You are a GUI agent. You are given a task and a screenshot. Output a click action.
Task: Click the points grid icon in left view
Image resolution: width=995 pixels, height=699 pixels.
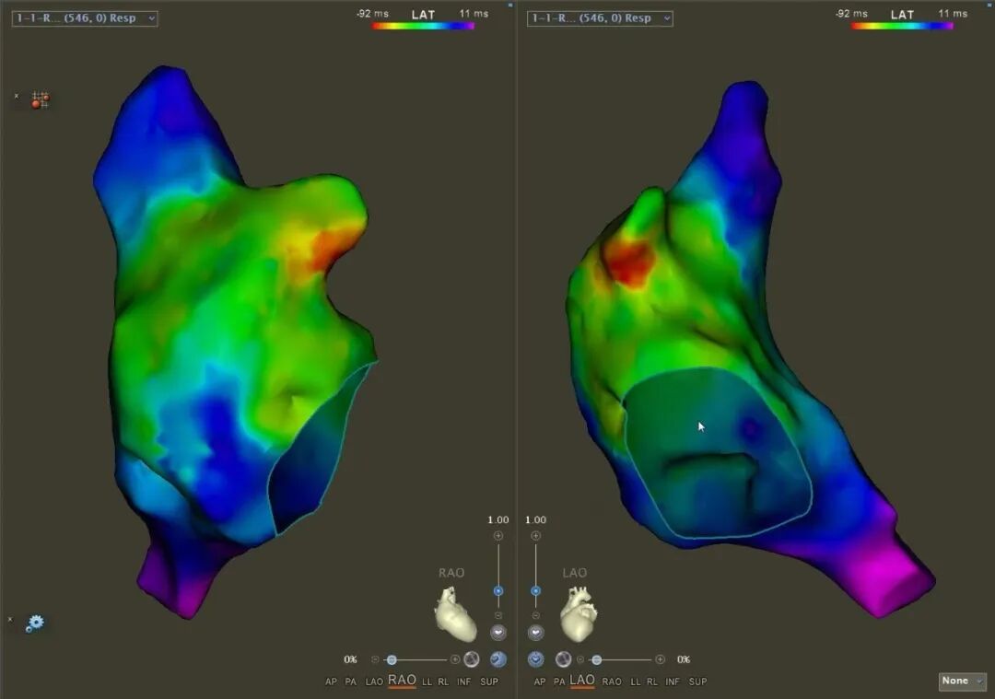point(40,99)
